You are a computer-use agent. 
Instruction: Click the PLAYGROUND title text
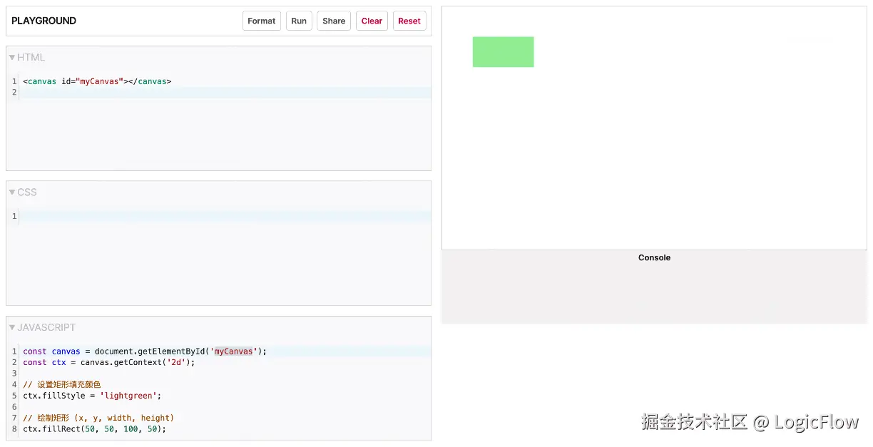coord(44,21)
